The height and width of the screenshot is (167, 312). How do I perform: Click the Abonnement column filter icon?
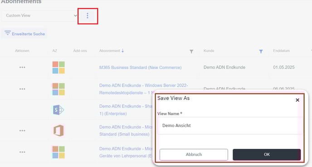tap(191, 52)
